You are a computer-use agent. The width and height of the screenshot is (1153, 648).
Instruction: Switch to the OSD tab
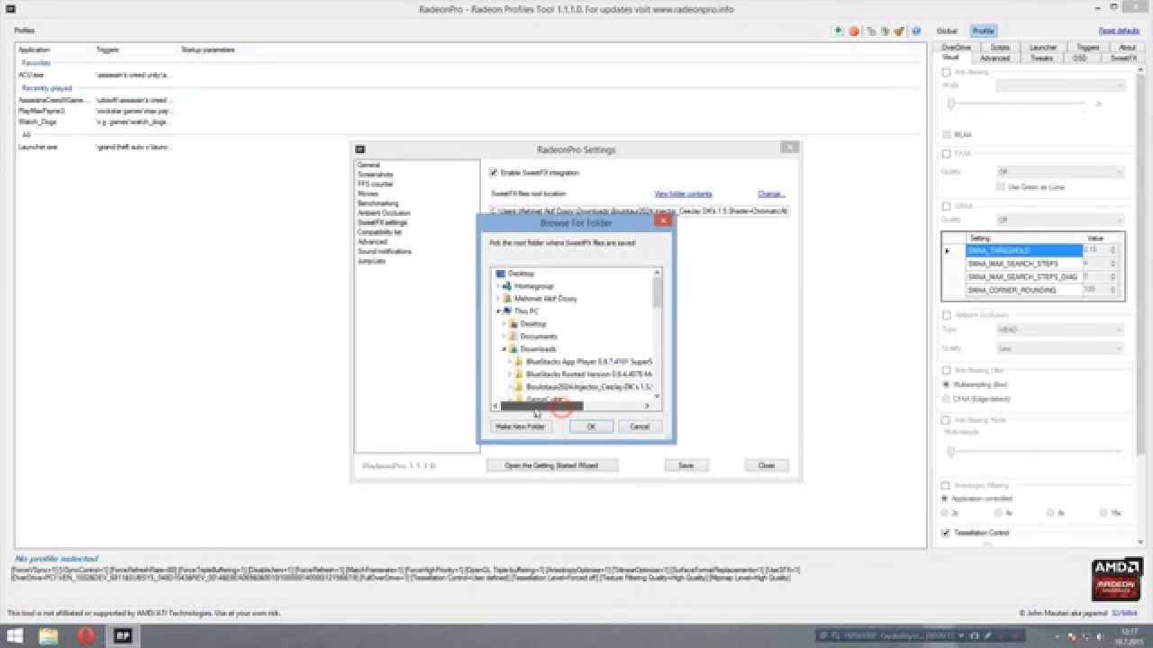1080,58
